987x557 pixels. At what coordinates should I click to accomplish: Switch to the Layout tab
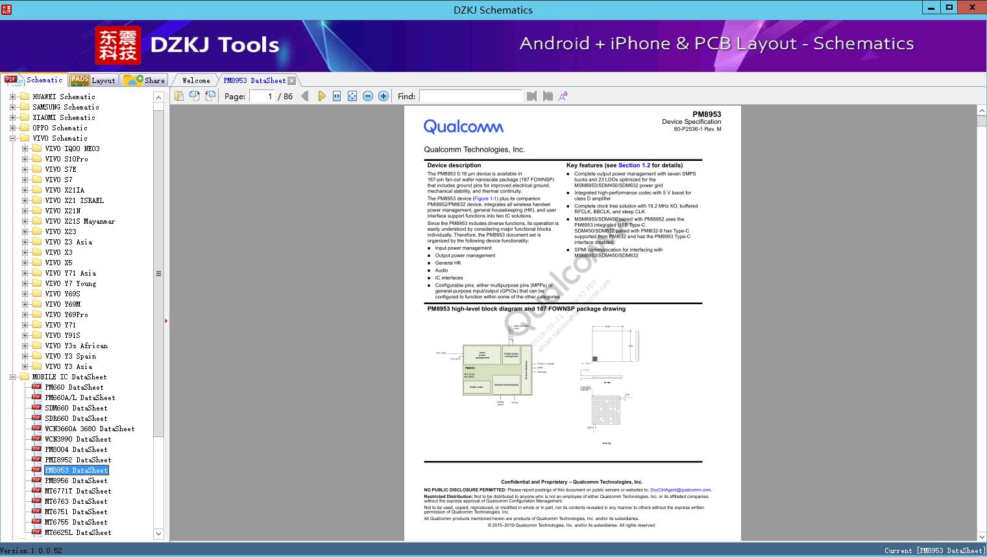click(93, 80)
